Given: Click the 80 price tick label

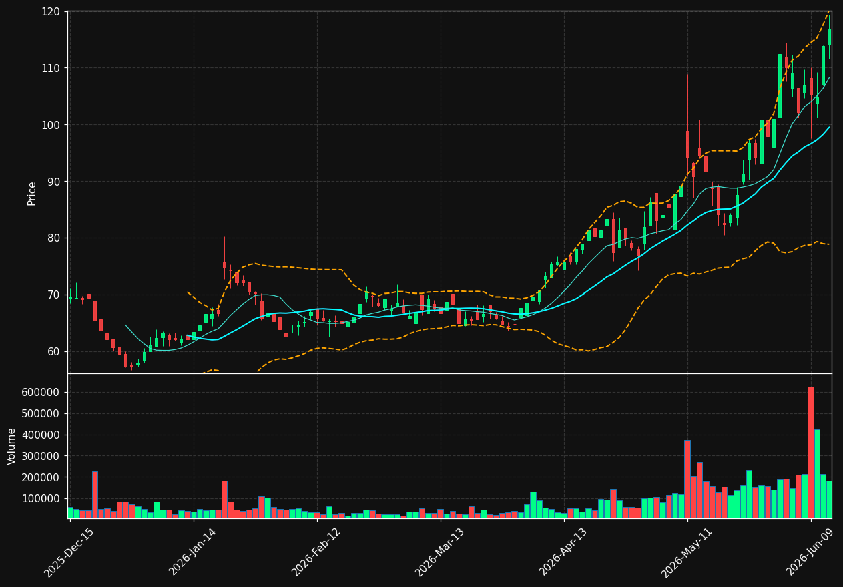Looking at the screenshot, I should tap(53, 238).
